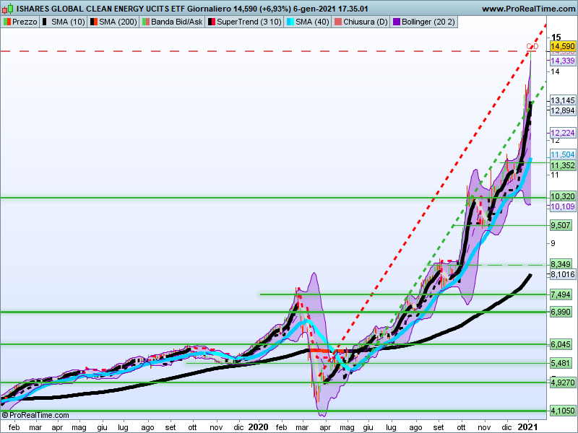Click the 4,1050 level label
This screenshot has height=433, width=578.
[x=563, y=411]
